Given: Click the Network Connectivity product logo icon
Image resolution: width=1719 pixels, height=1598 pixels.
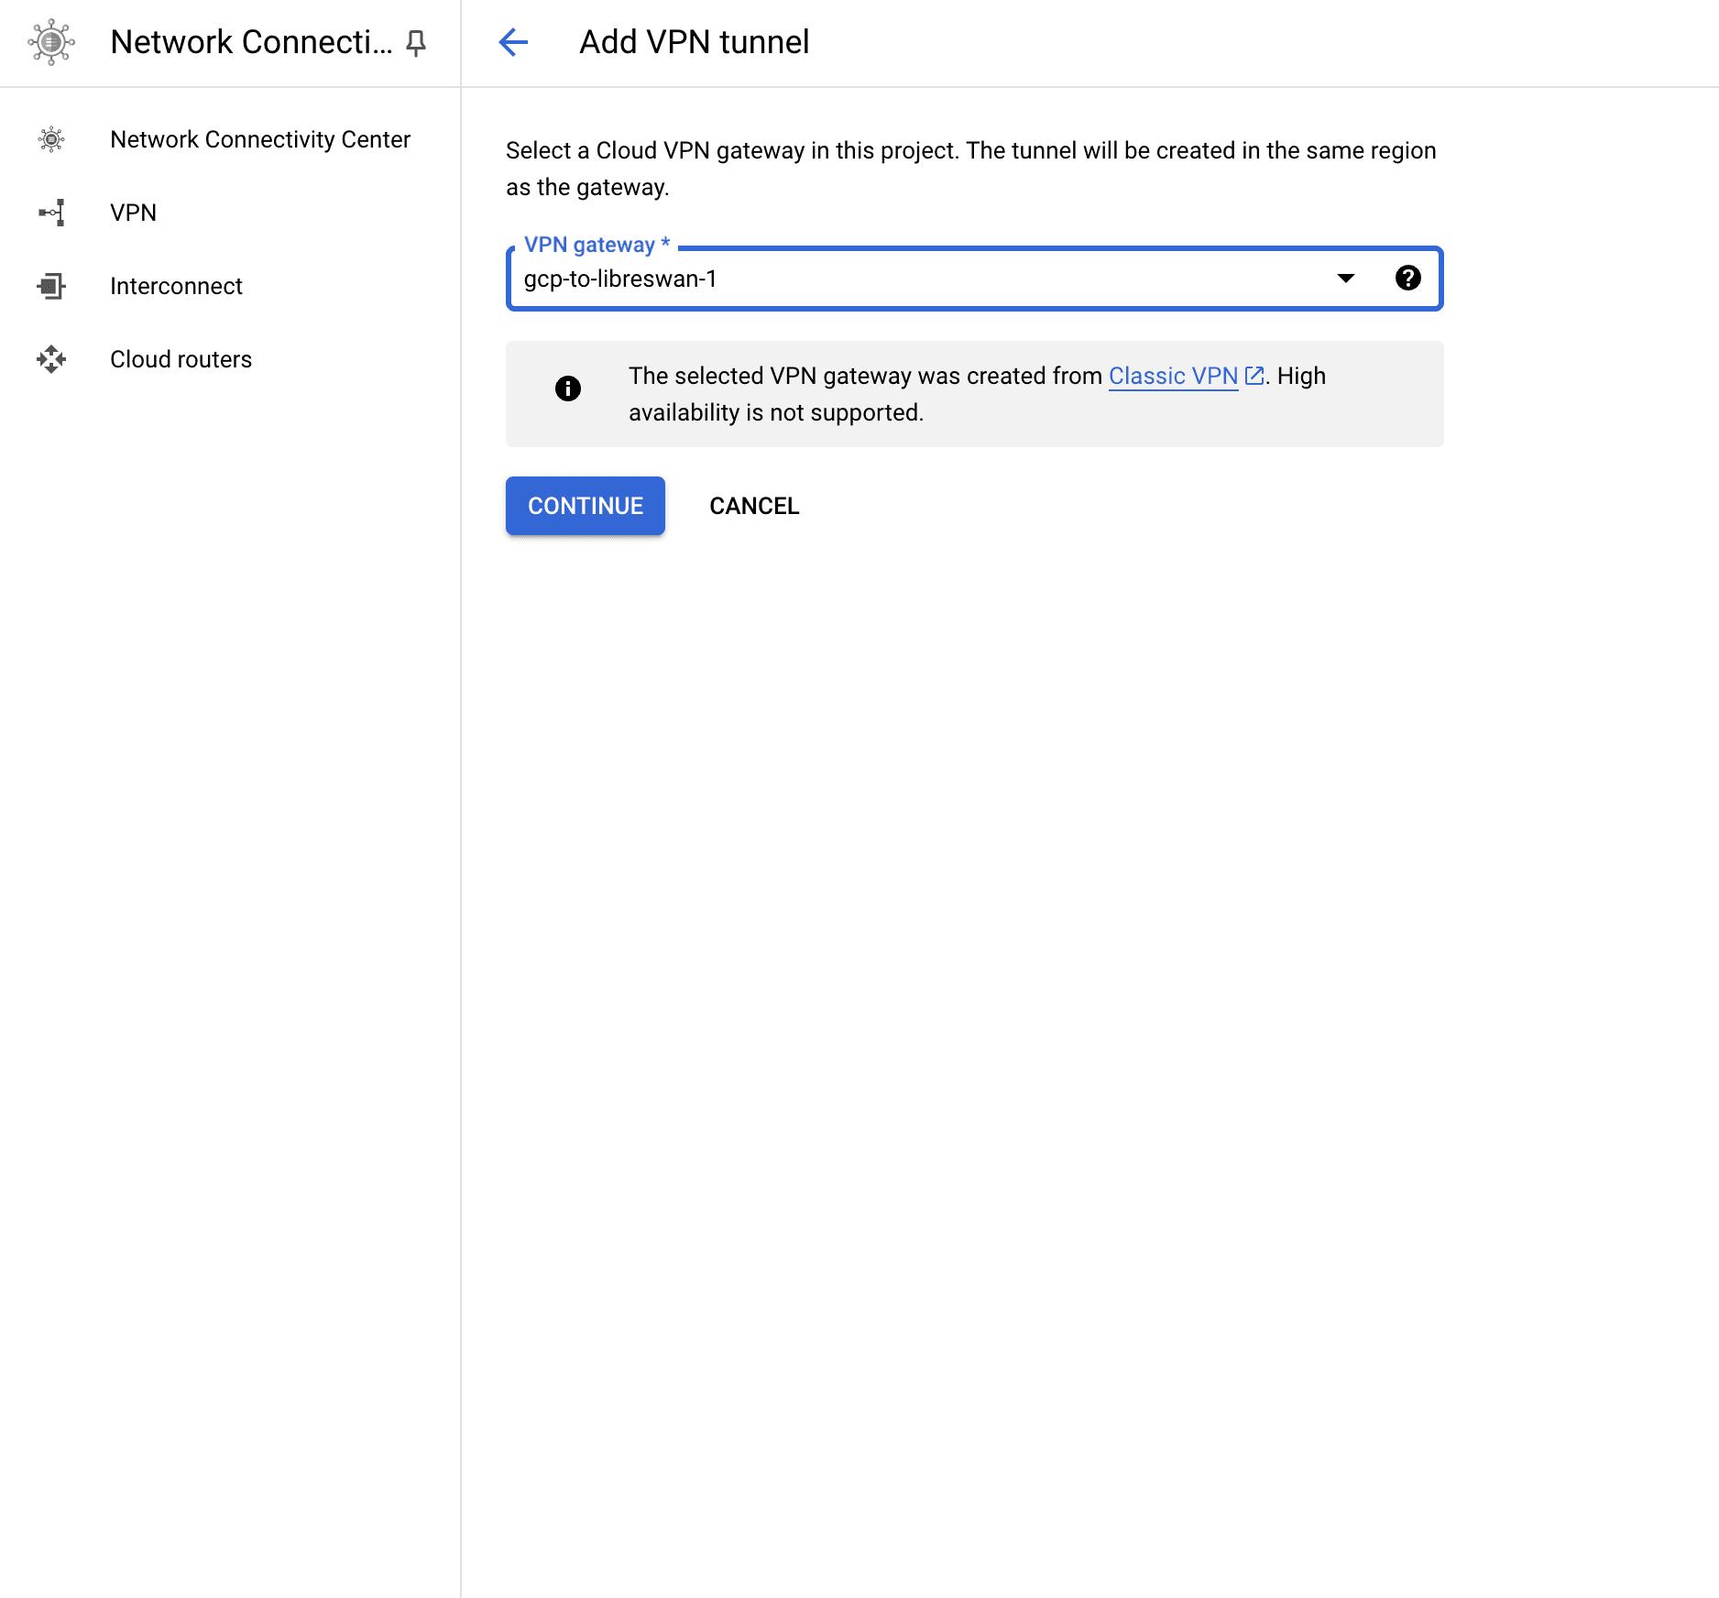Looking at the screenshot, I should tap(51, 42).
